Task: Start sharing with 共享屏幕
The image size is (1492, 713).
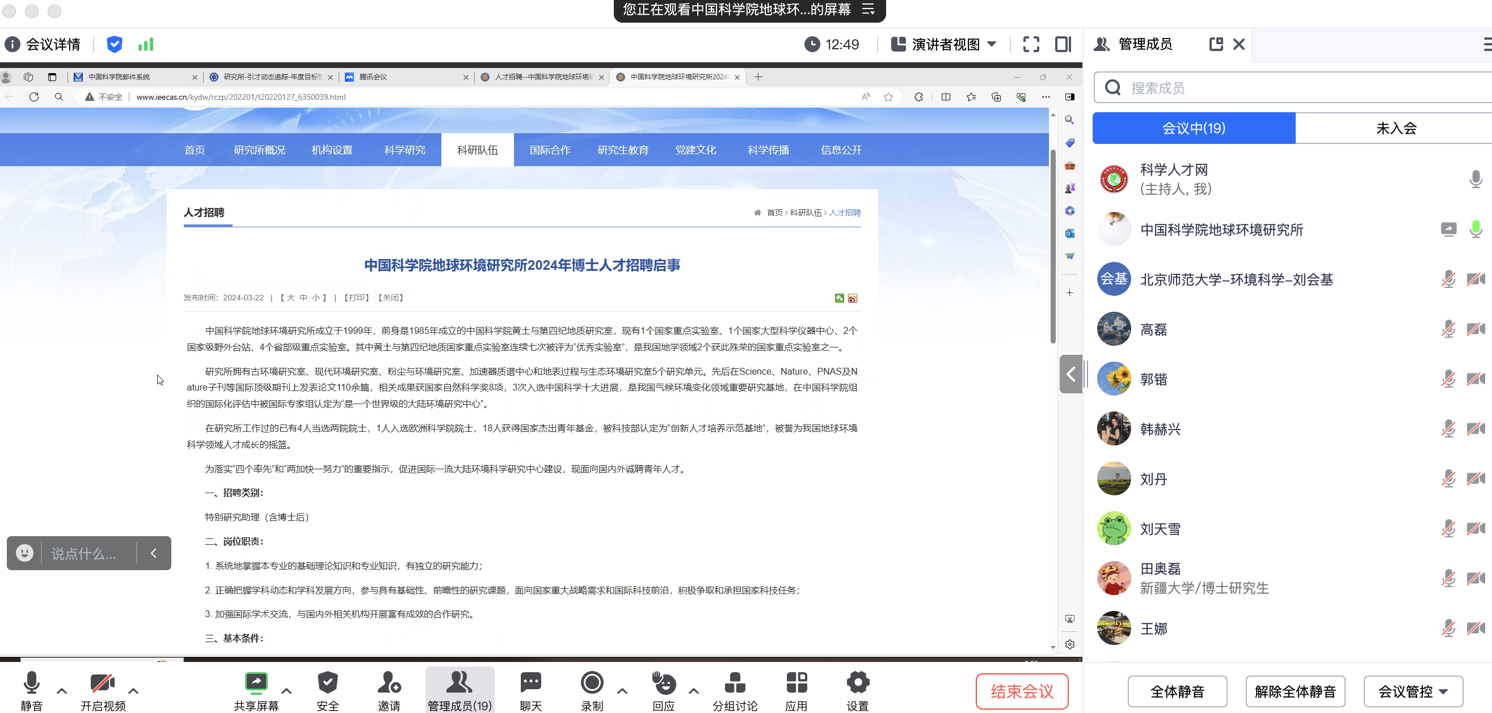Action: click(x=256, y=691)
